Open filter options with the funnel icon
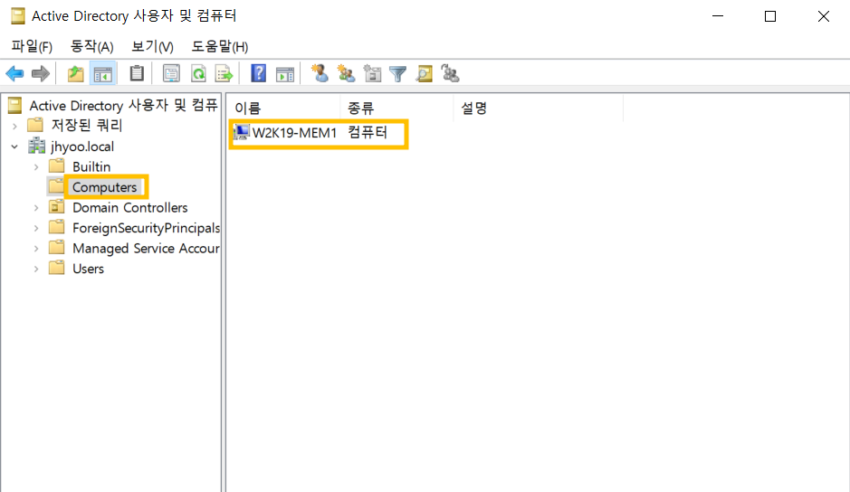 pos(398,73)
